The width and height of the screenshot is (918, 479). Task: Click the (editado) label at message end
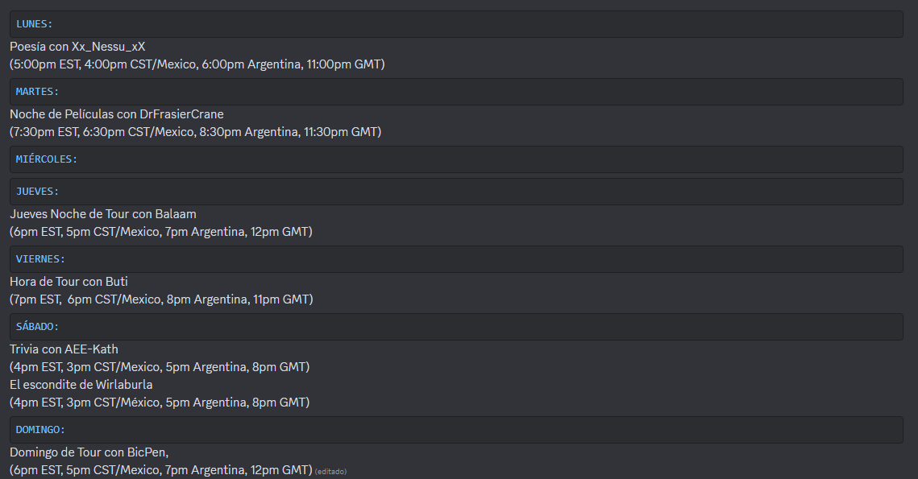[330, 472]
